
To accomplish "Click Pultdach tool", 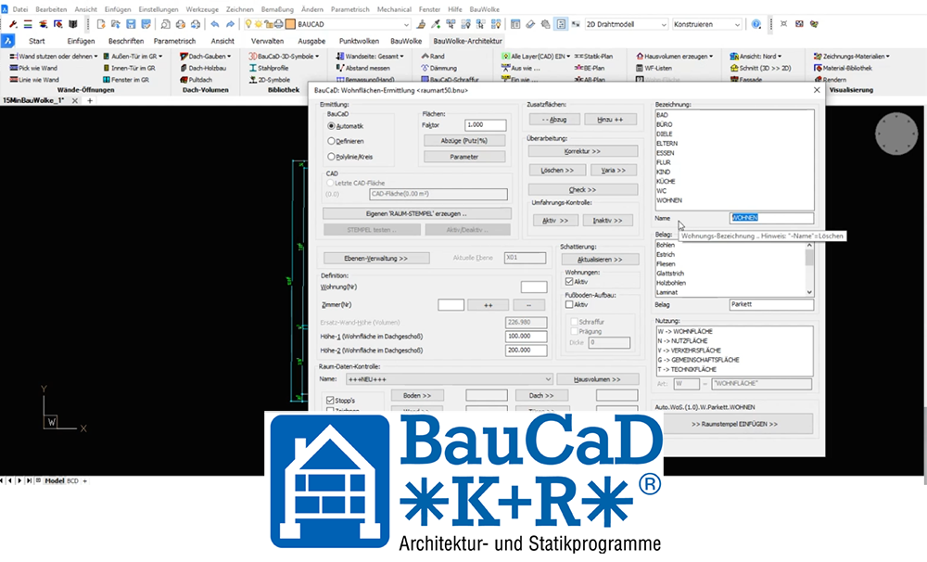I will 197,79.
